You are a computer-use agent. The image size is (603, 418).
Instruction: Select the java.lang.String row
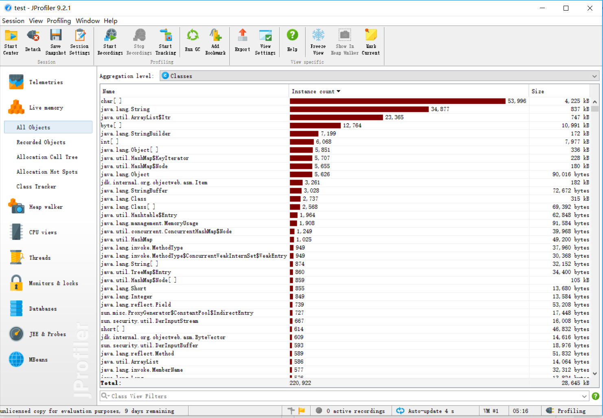point(345,109)
